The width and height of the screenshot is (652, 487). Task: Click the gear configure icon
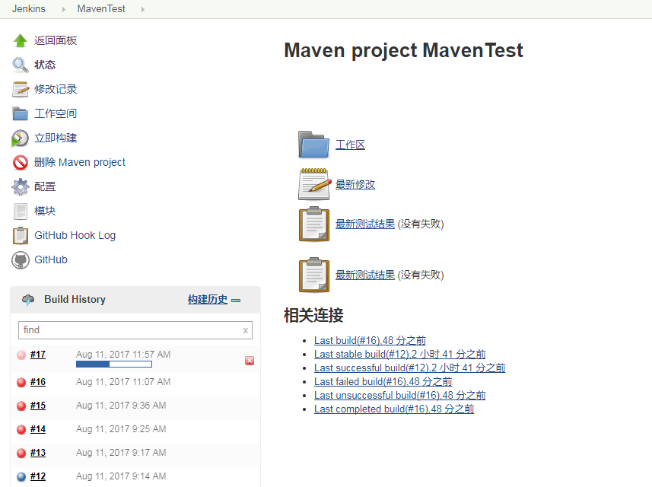coord(20,186)
